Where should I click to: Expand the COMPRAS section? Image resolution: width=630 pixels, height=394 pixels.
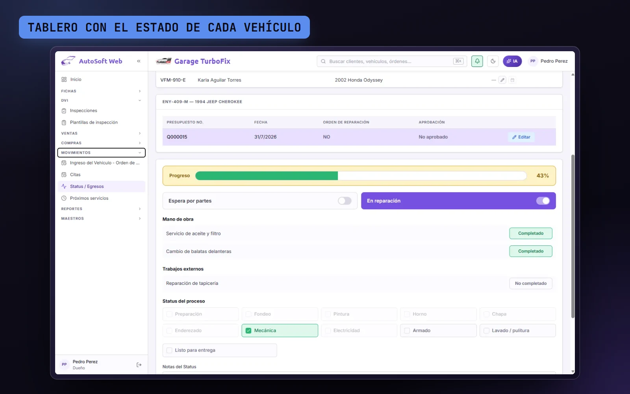click(x=101, y=143)
